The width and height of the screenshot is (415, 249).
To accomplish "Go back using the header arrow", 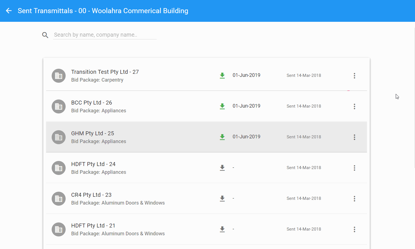I will [x=9, y=11].
